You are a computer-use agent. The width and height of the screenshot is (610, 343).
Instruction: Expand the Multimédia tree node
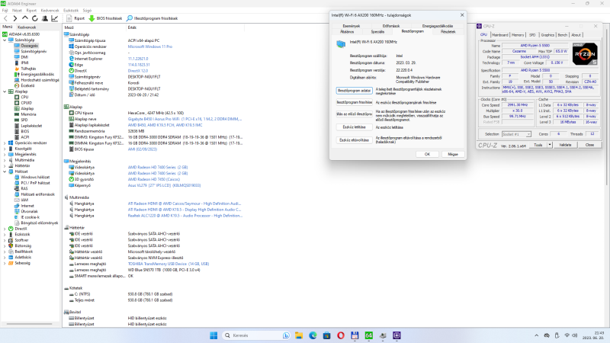(x=5, y=160)
